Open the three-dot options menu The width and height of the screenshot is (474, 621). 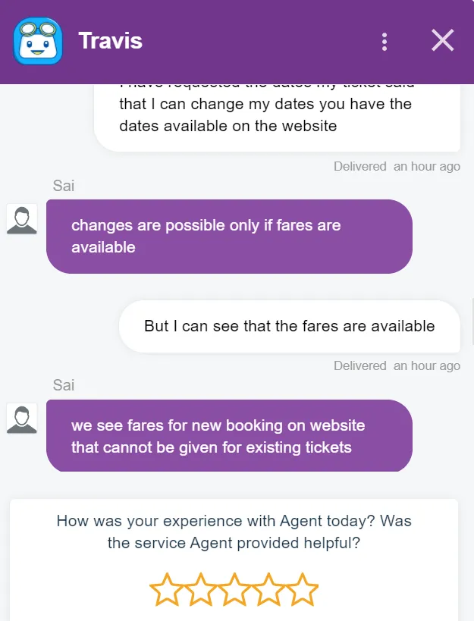pos(385,42)
